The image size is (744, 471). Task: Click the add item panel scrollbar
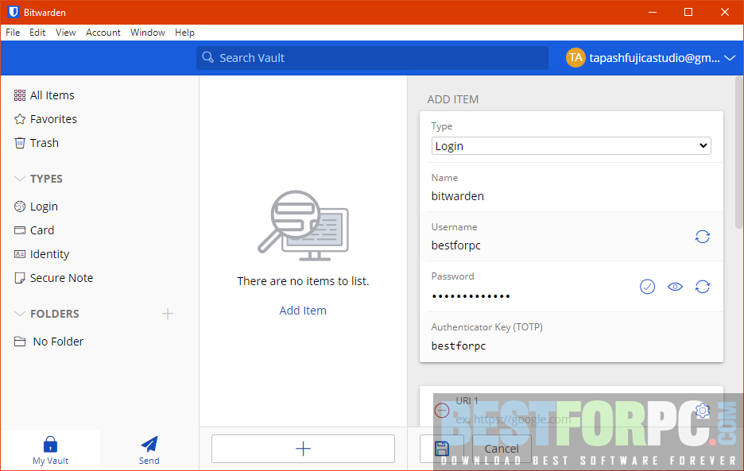[x=739, y=152]
